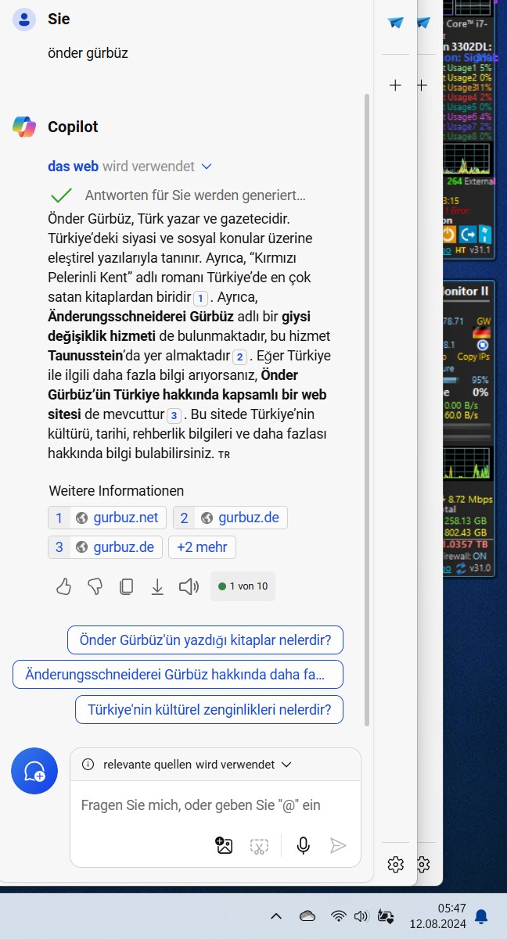Click the orange power icon in the CPU gadget

(x=448, y=234)
